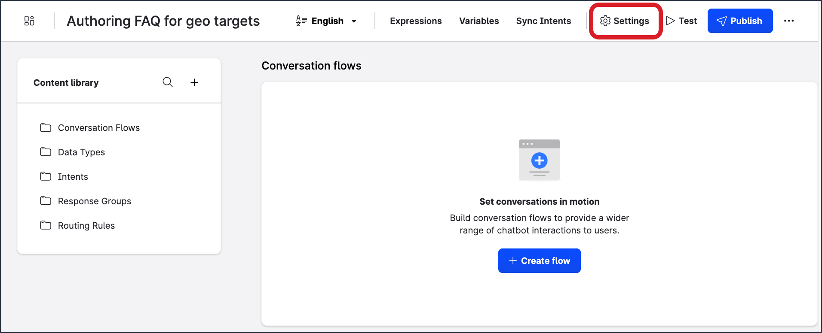The height and width of the screenshot is (333, 822).
Task: Click the Settings gear icon
Action: (605, 21)
